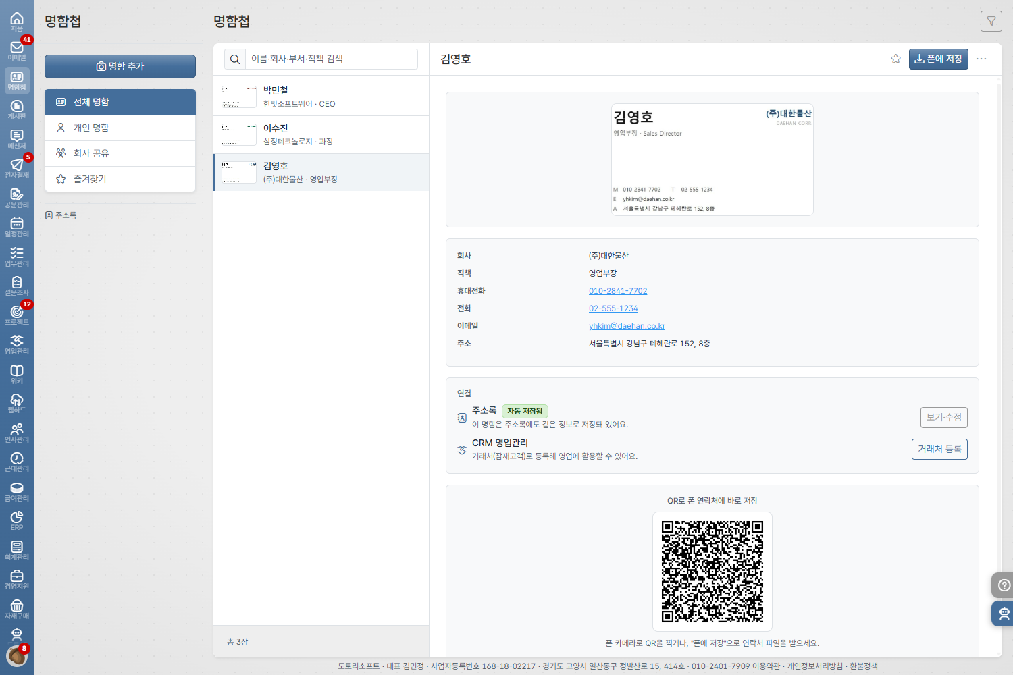
Task: Open 영업관리 handshake icon in sidebar
Action: tap(17, 344)
